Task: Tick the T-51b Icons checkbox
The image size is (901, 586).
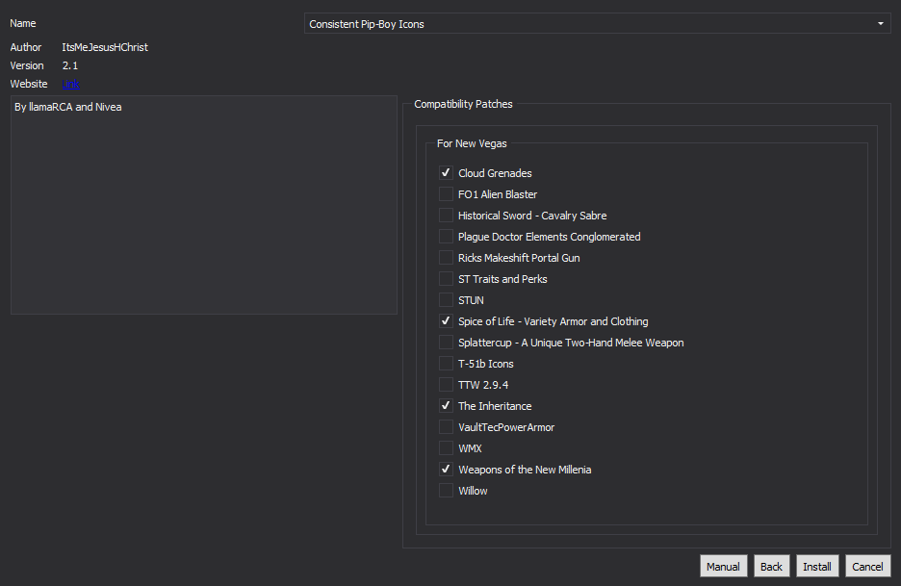Action: coord(446,364)
